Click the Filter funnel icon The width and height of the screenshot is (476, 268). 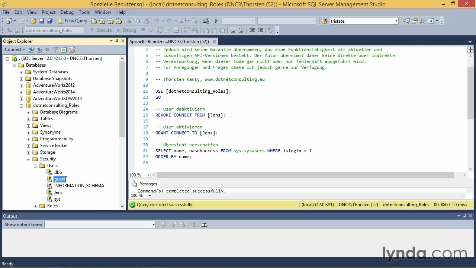pyautogui.click(x=55, y=50)
